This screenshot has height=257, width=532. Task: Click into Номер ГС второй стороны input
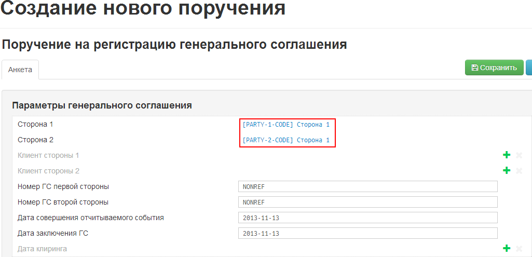coord(367,202)
